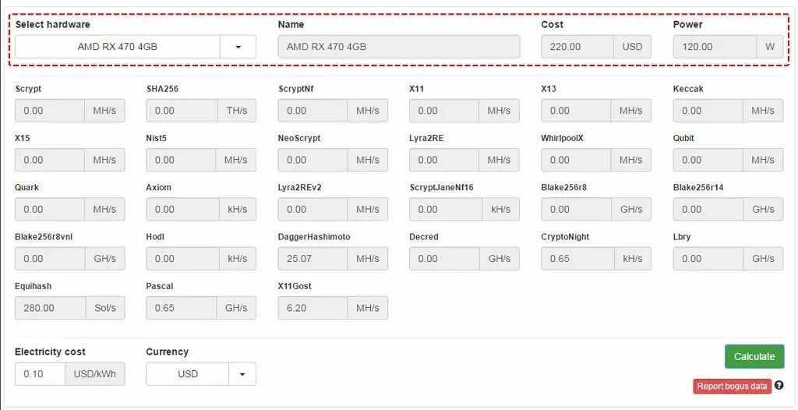798x410 pixels.
Task: Click the caret arrow beside AMD RX 470 4GB
Action: coord(238,46)
